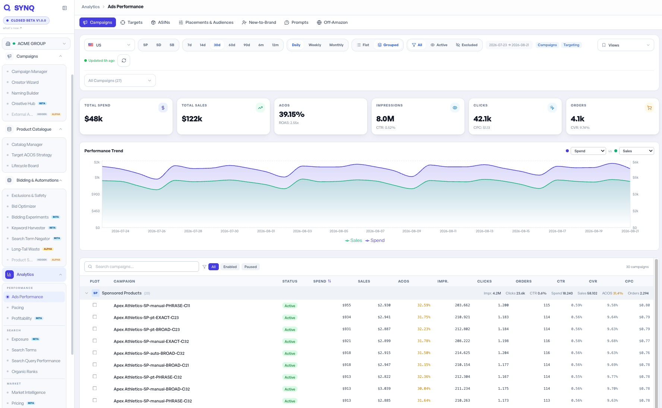Toggle the Sales series in chart legend
Screen dimensions: 662x408
point(353,240)
